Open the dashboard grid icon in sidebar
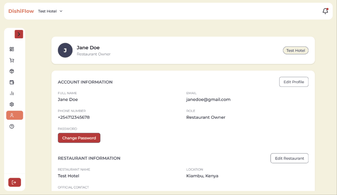 (12, 49)
